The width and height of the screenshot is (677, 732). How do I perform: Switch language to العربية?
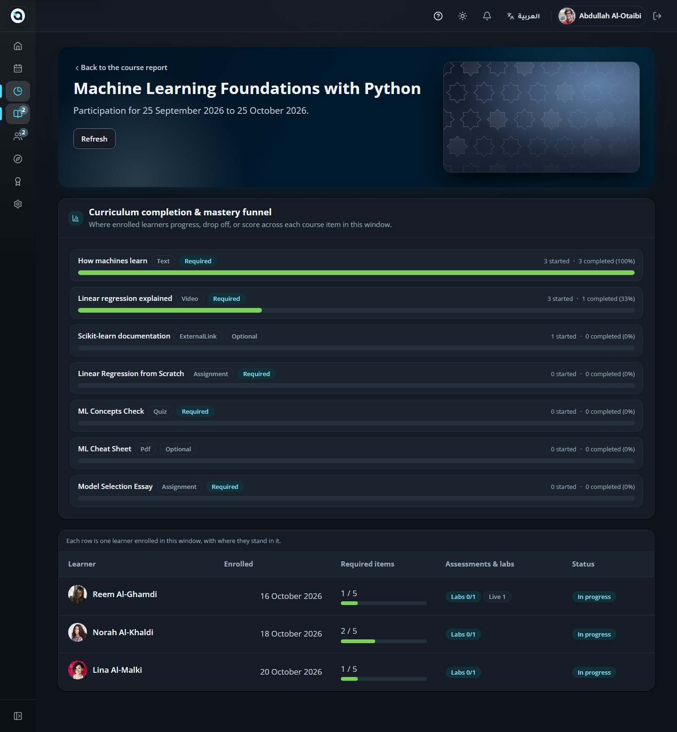tap(523, 16)
